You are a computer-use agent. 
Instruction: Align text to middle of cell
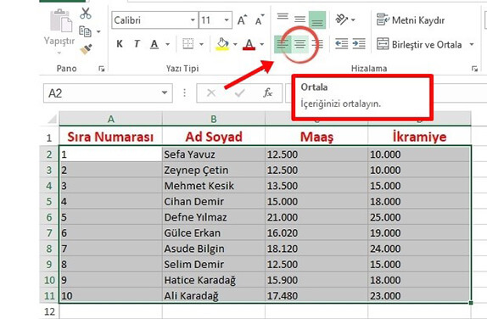[299, 20]
